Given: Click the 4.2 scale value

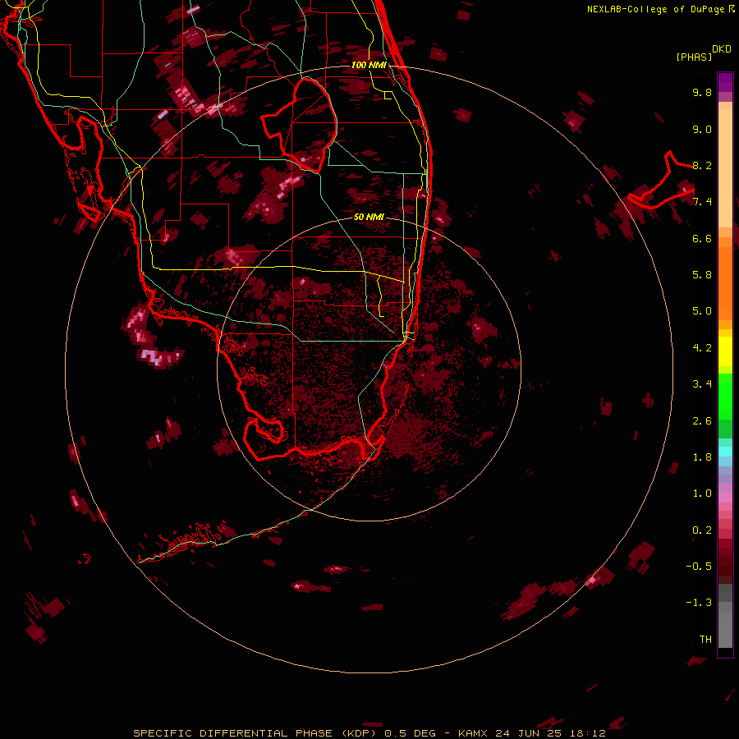Looking at the screenshot, I should [702, 348].
